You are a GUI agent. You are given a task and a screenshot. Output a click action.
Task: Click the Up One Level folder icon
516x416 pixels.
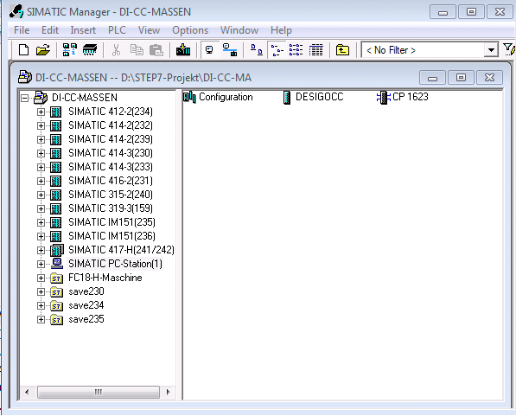[x=342, y=50]
